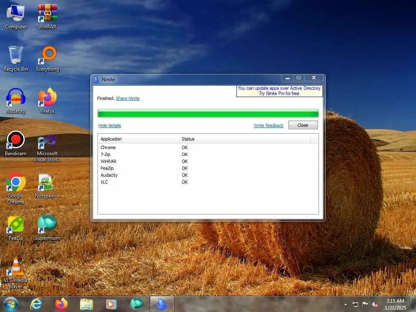Select the WinRAR desktop shortcut
This screenshot has height=312, width=416.
tap(48, 17)
